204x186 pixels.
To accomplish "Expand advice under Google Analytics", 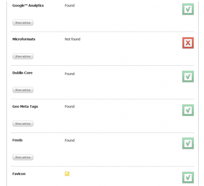I will (23, 23).
